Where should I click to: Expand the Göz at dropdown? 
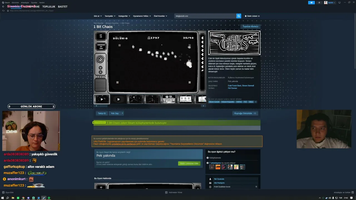tap(98, 16)
